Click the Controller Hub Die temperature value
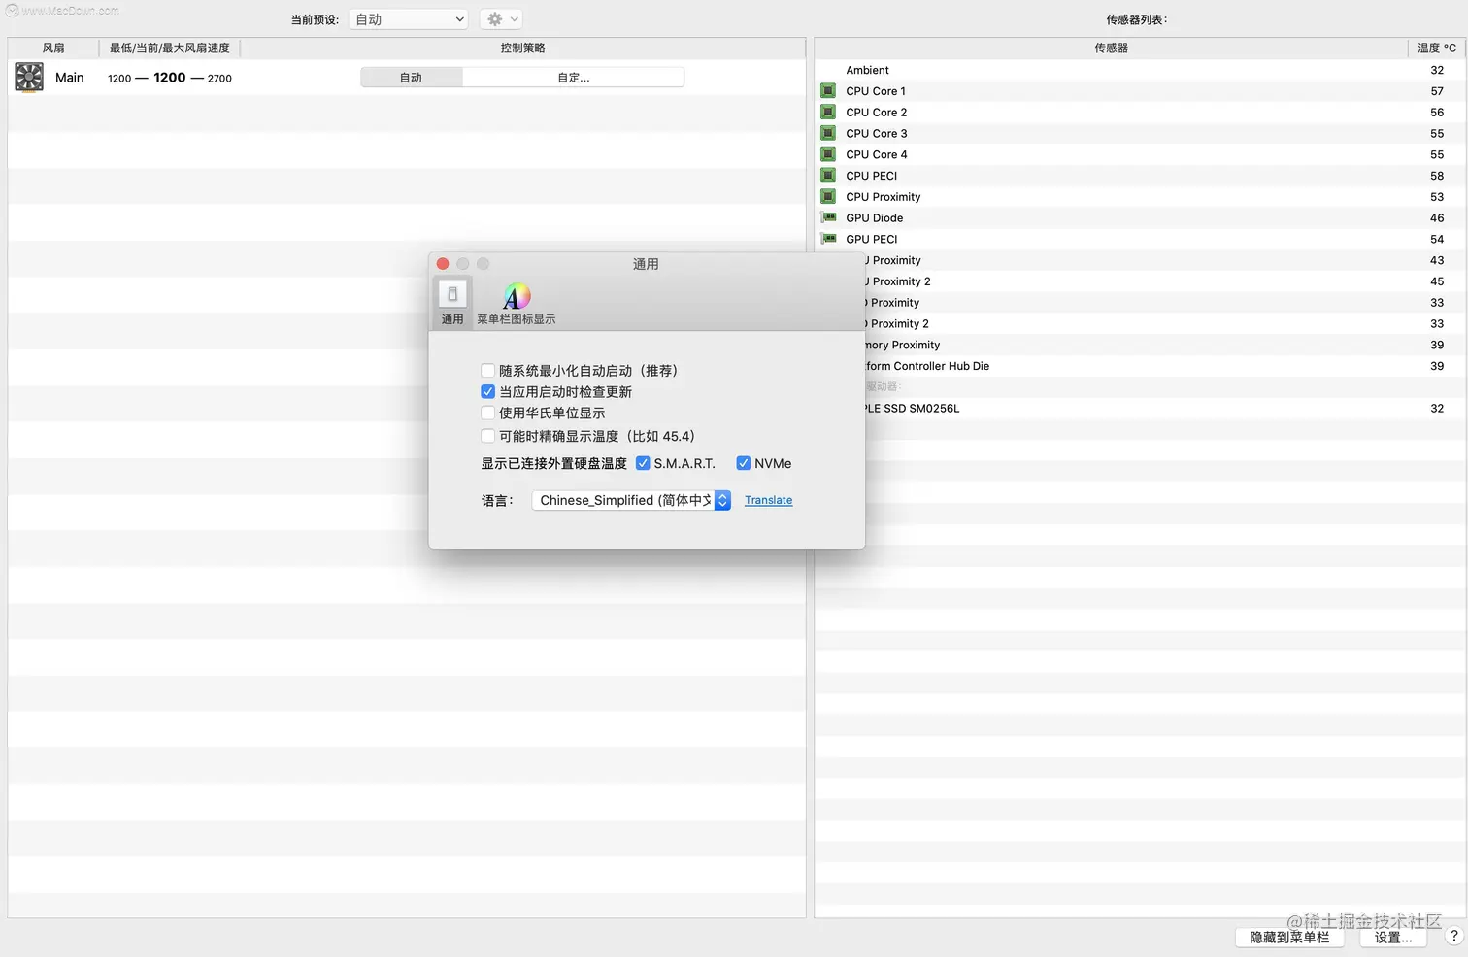Viewport: 1468px width, 957px height. [x=1437, y=366]
